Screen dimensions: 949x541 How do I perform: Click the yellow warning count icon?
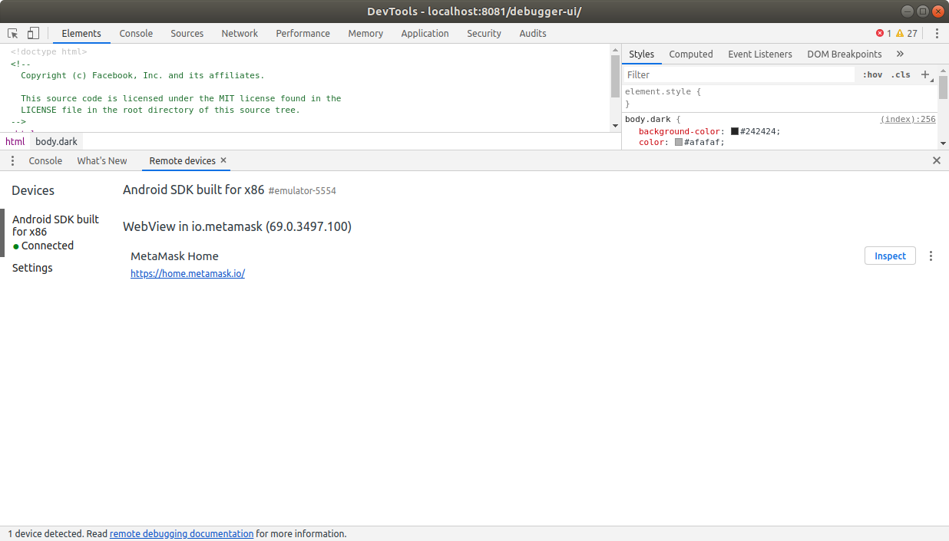click(900, 33)
